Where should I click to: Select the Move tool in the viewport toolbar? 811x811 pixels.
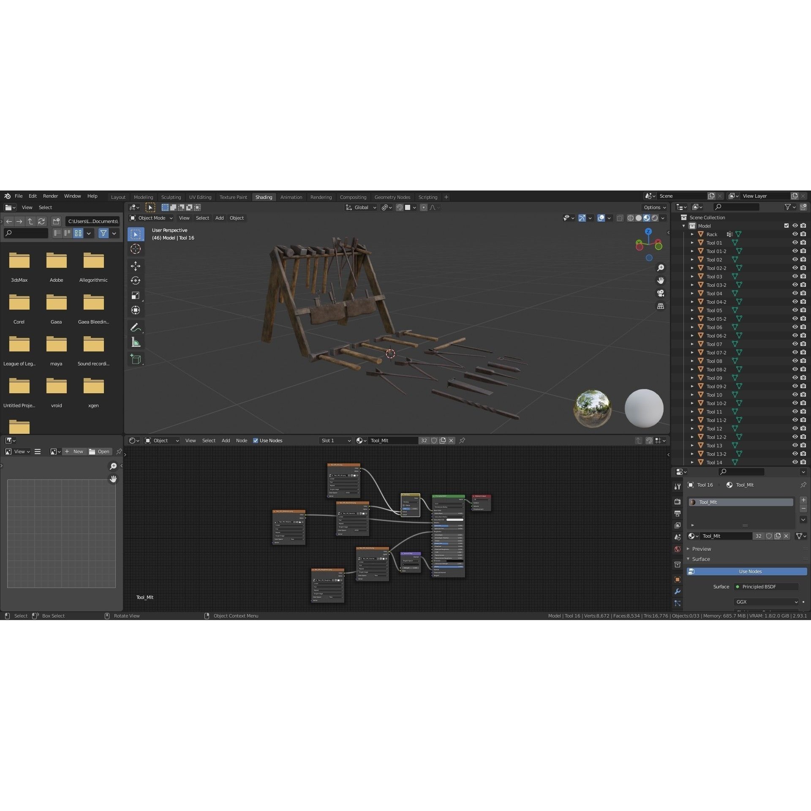pyautogui.click(x=136, y=266)
